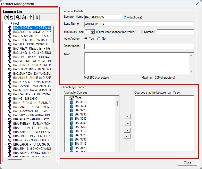Decrease Maximum Load with spinner down arrow
Image resolution: width=202 pixels, height=169 pixels.
(92, 33)
